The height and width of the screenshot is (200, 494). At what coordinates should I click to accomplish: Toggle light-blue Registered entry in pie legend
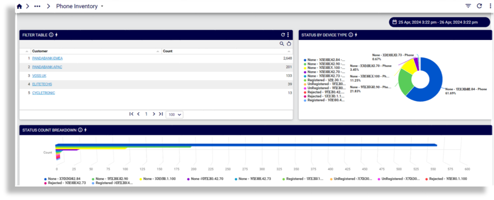tap(324, 100)
